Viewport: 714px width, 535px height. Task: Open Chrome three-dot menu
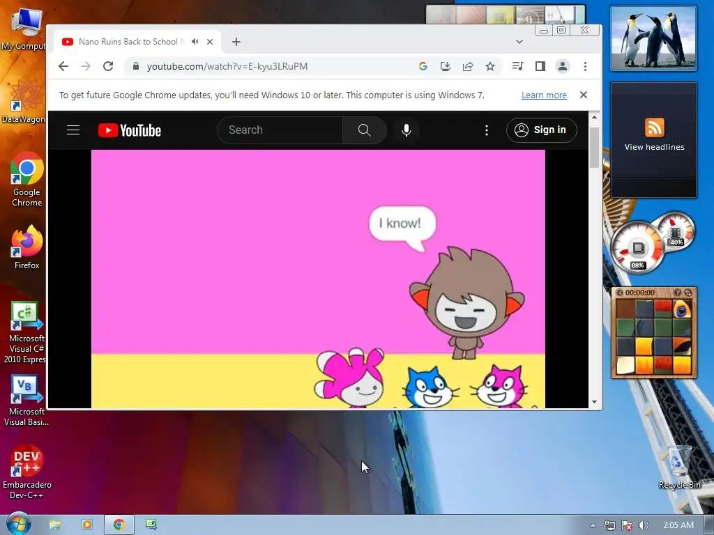click(x=585, y=66)
